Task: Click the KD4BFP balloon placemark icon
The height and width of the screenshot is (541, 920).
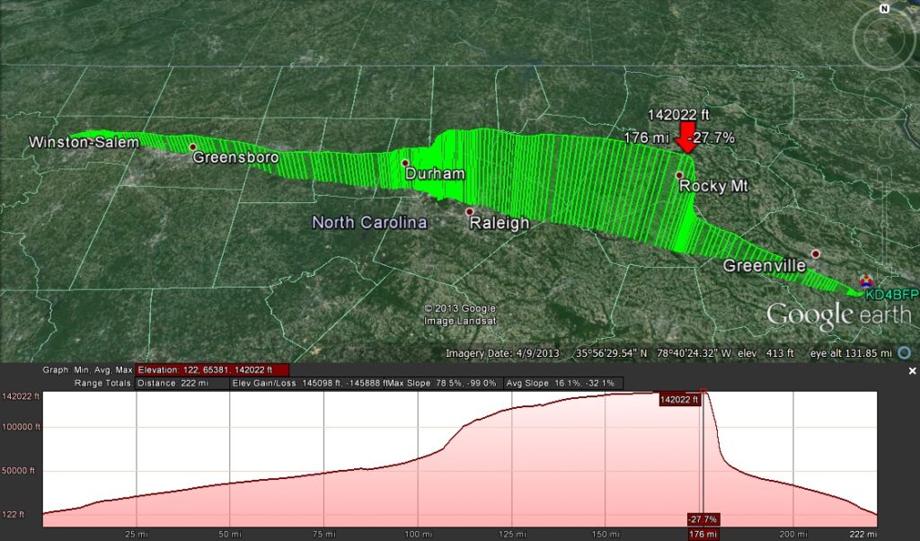Action: click(x=868, y=281)
